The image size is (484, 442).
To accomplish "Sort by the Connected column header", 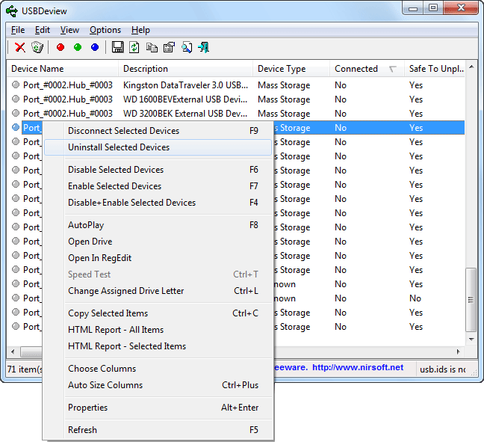I will click(356, 69).
